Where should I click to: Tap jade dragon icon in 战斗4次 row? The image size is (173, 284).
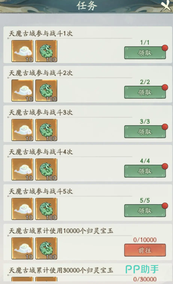[46, 170]
